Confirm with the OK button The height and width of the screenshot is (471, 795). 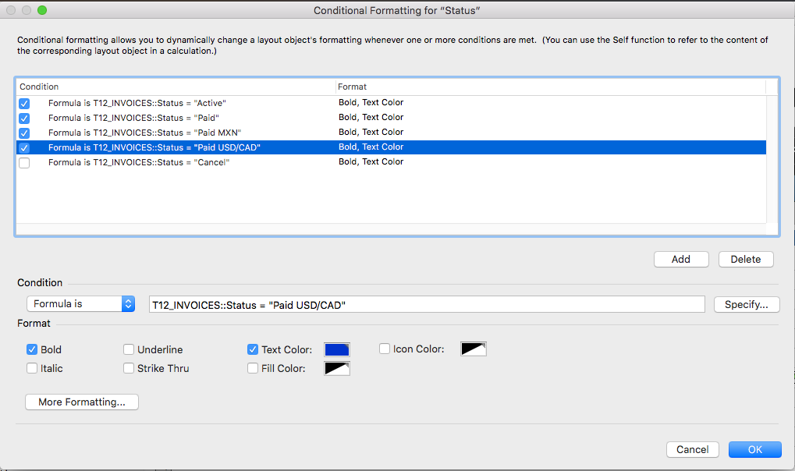point(755,449)
